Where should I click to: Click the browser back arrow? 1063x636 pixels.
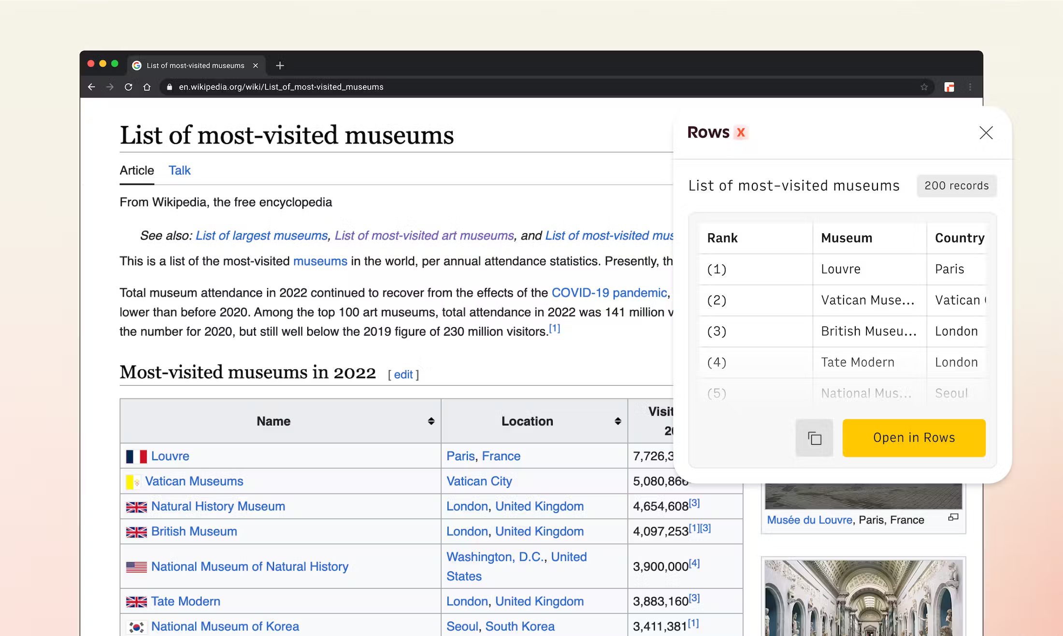pos(91,87)
